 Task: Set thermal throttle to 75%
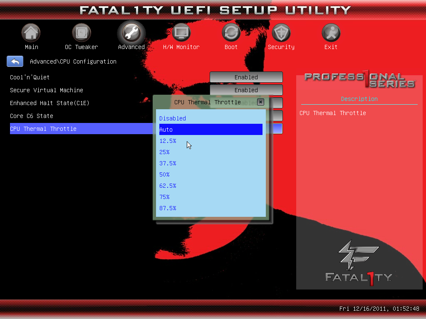[211, 196]
